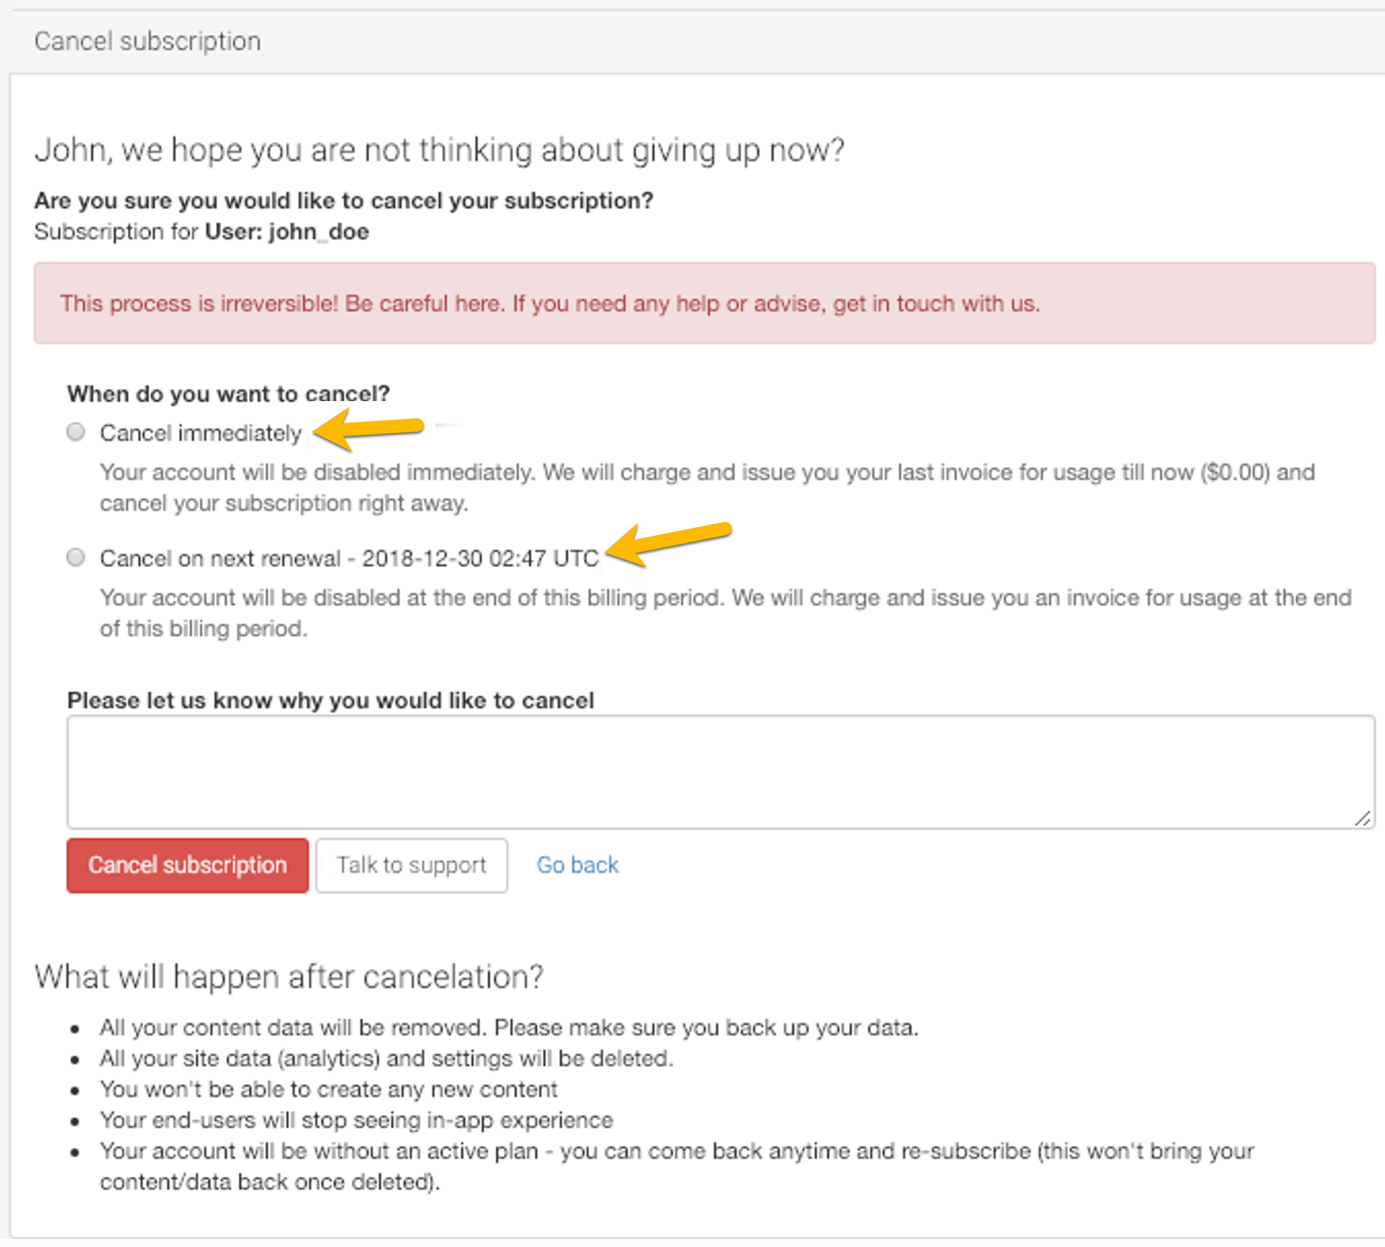Click the "What will happen after cancelation?" heading
Viewport: 1385px width, 1247px height.
(x=288, y=976)
